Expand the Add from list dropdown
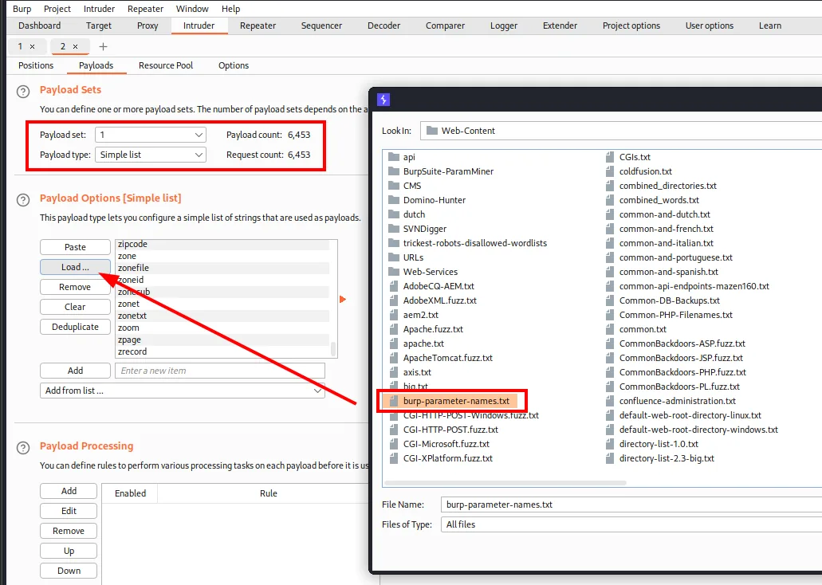 (x=183, y=391)
